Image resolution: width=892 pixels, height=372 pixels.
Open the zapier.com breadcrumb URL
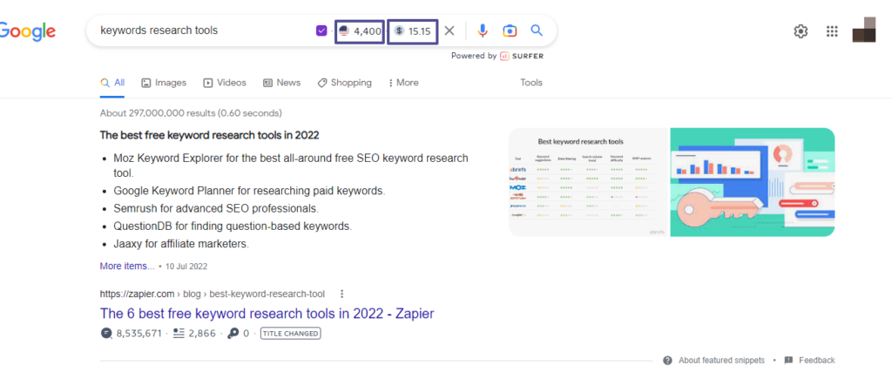pyautogui.click(x=213, y=294)
